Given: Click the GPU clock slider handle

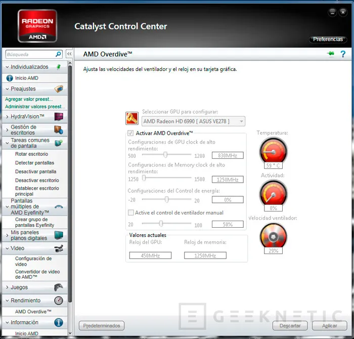Looking at the screenshot, I should [165, 155].
